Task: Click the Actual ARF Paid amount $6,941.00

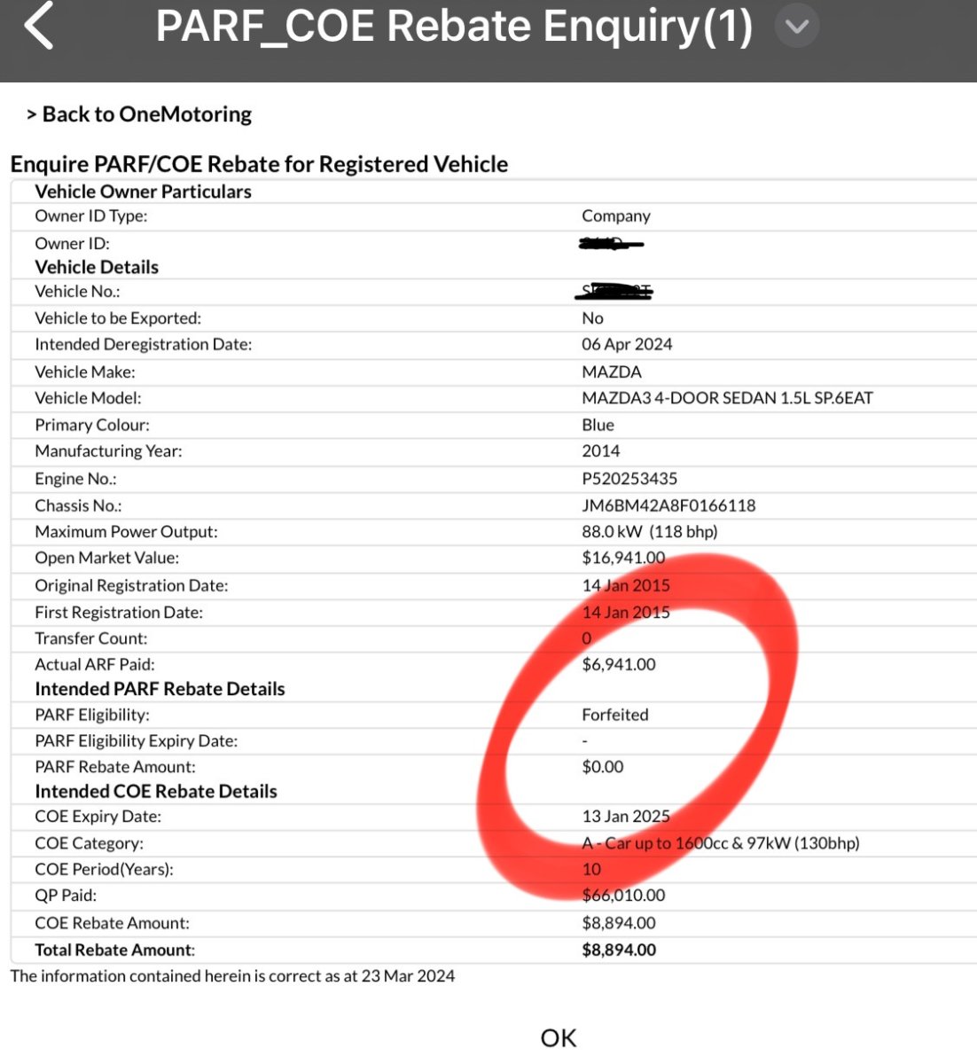Action: [619, 664]
